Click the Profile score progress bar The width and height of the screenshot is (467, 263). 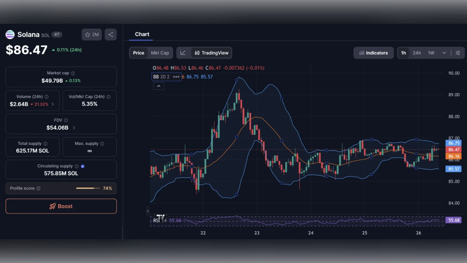coord(88,188)
